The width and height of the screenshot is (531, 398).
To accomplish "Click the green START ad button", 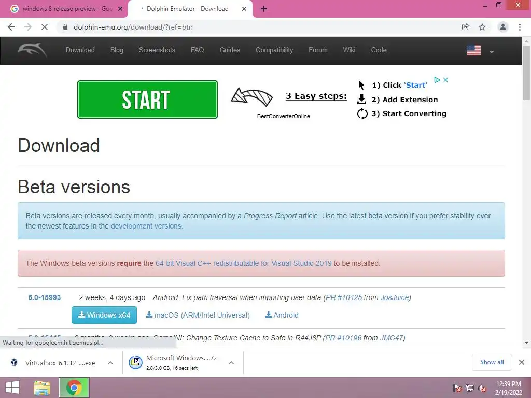I will (x=147, y=99).
